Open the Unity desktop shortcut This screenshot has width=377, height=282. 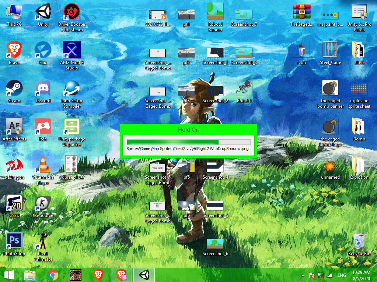pyautogui.click(x=43, y=15)
